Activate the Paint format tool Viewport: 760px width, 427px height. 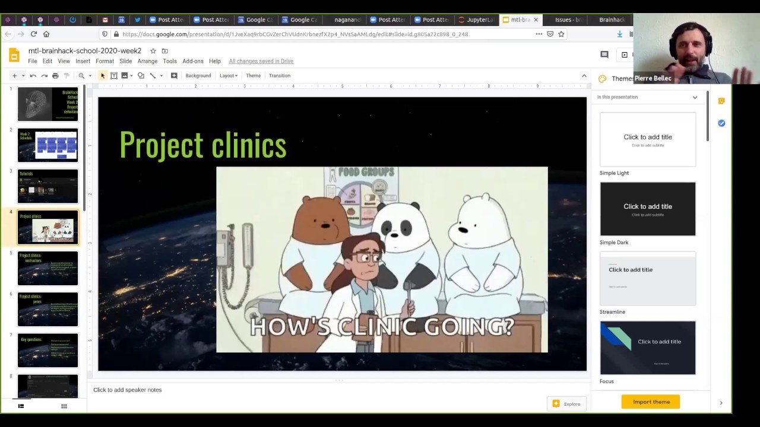coord(66,76)
